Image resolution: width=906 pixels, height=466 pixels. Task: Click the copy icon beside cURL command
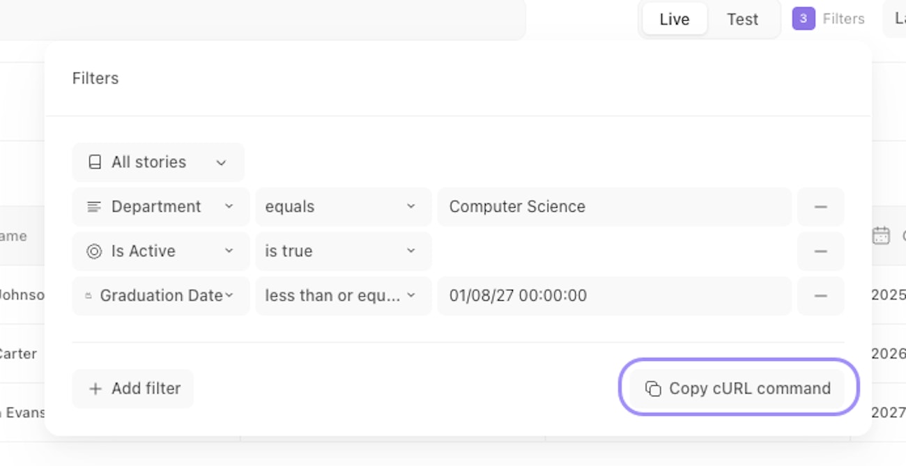(653, 389)
